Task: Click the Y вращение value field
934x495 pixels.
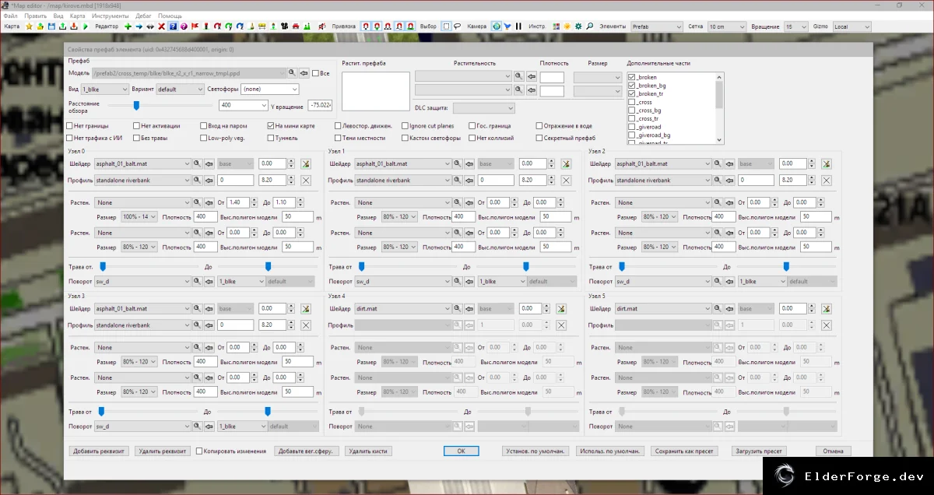Action: click(x=320, y=105)
